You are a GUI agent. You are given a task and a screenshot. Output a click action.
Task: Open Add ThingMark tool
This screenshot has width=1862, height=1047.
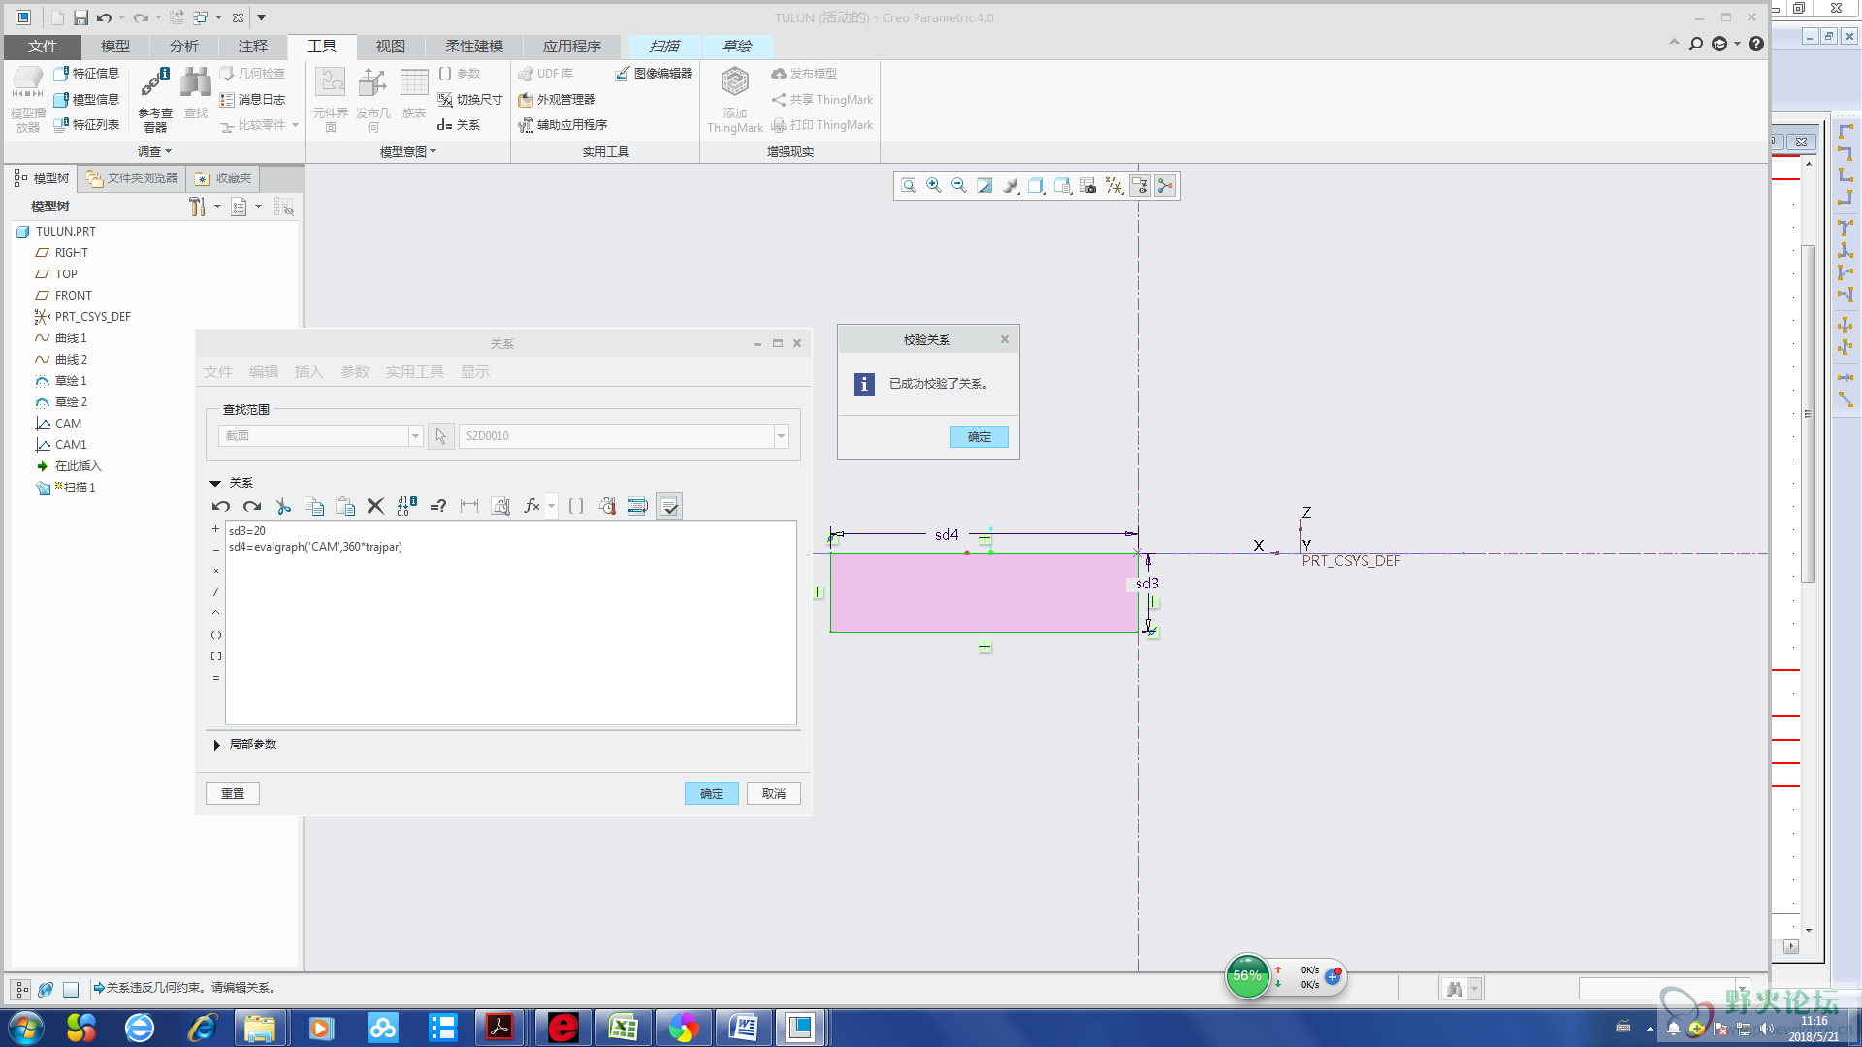735,99
